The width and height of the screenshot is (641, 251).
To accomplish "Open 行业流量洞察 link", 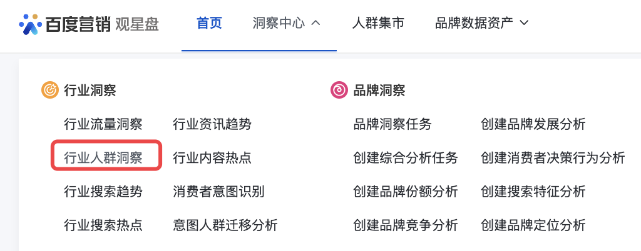I will coord(103,124).
